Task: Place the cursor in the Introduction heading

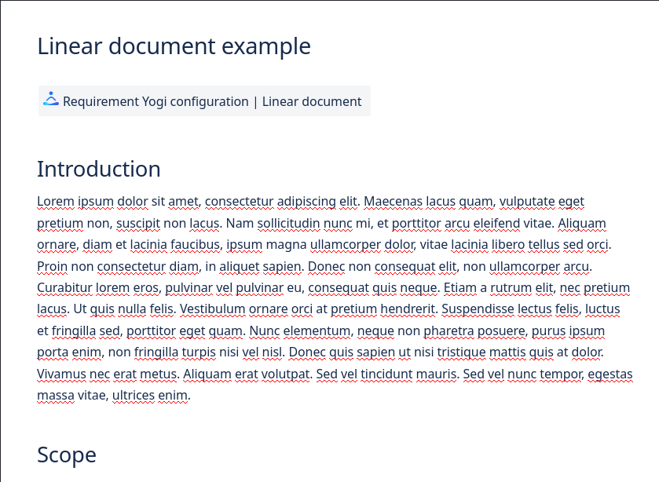Action: (x=99, y=169)
